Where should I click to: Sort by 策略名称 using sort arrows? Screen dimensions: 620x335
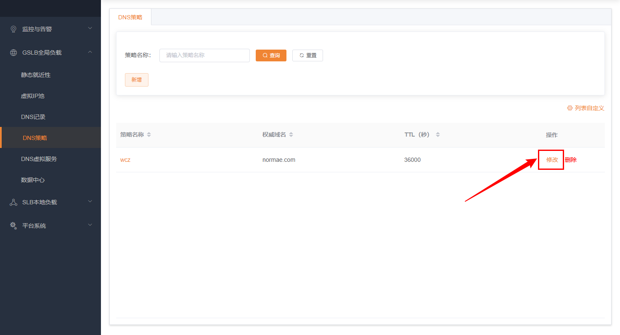[149, 135]
